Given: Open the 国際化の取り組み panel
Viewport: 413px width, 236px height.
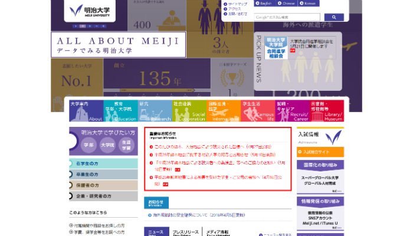Looking at the screenshot, I should pos(320,165).
